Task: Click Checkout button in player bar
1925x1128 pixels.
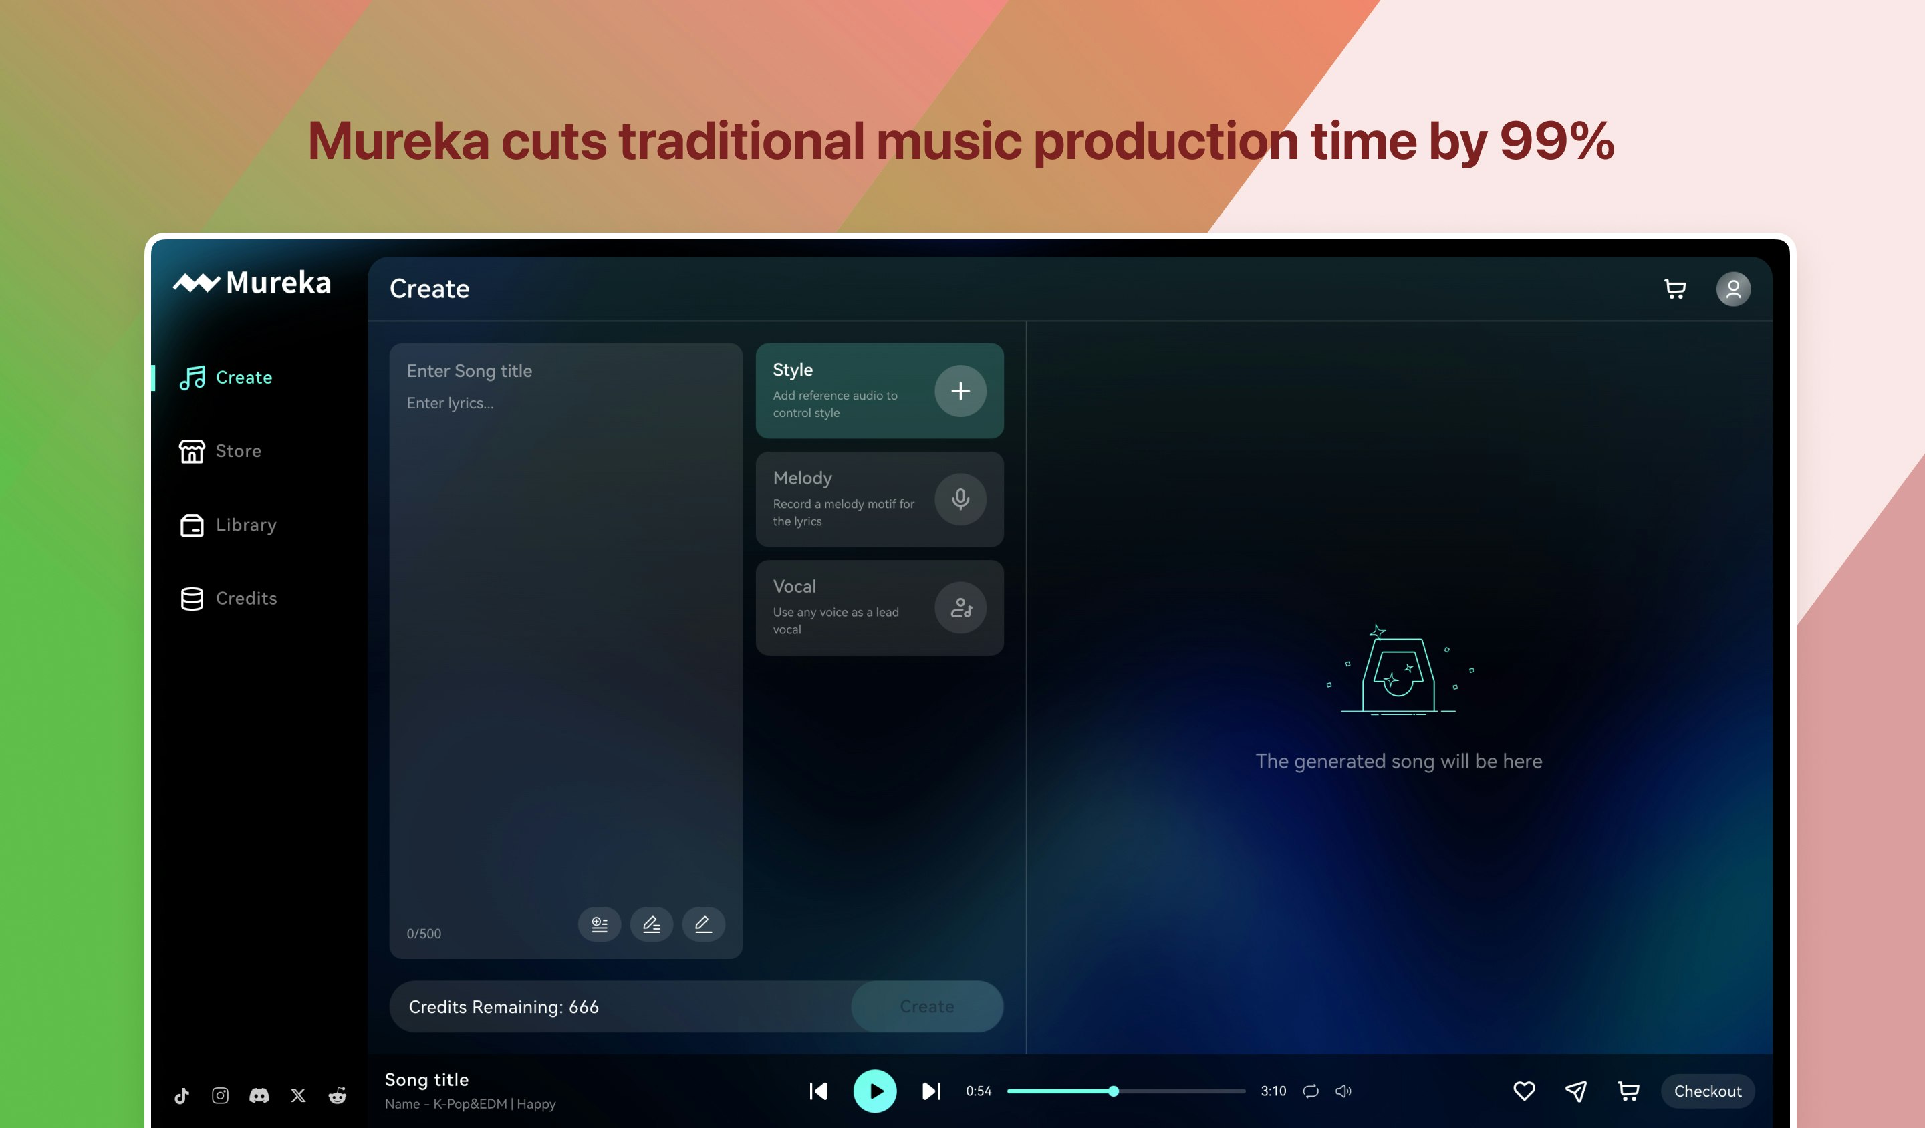Action: [1705, 1091]
